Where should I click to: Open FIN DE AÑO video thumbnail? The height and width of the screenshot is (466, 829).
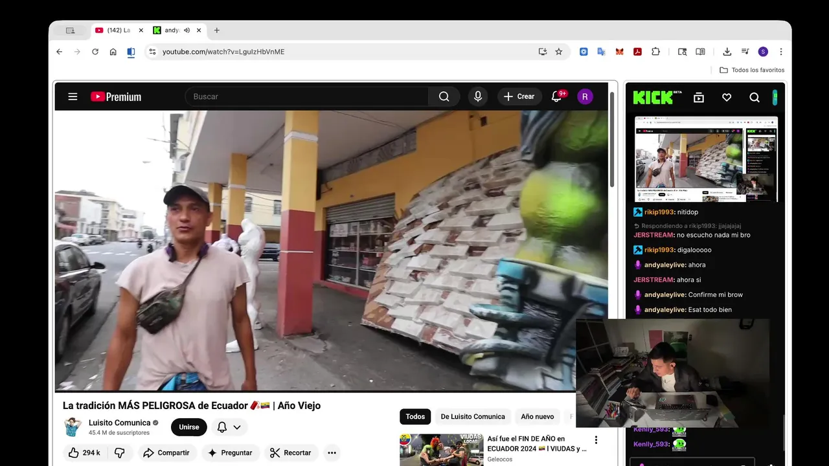tap(442, 450)
